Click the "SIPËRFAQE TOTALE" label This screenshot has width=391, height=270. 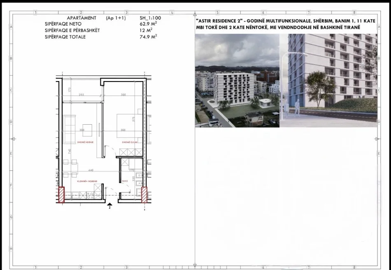(x=65, y=37)
